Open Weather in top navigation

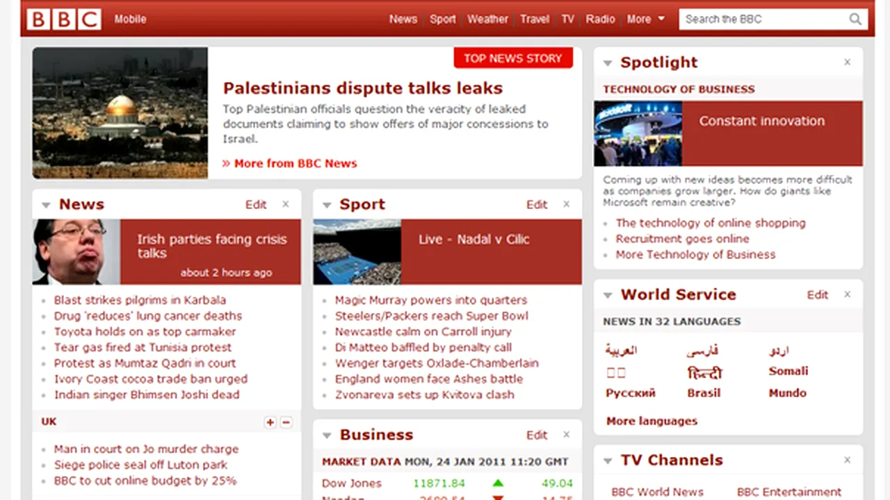(487, 19)
